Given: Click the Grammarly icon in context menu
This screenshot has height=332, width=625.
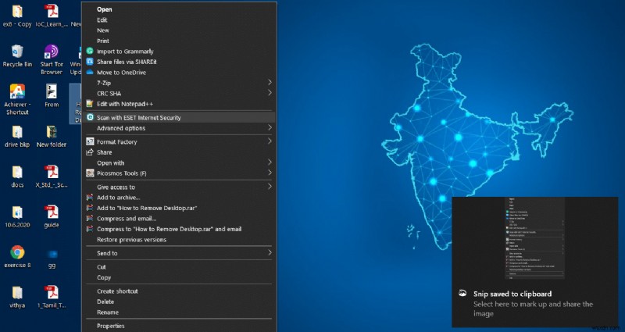Looking at the screenshot, I should pyautogui.click(x=90, y=51).
